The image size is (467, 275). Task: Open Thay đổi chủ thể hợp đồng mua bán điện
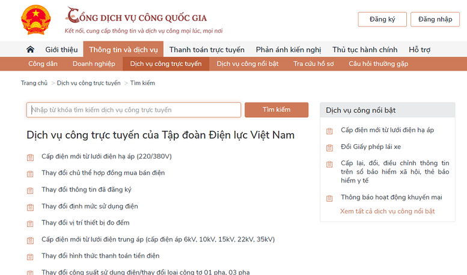click(x=103, y=173)
